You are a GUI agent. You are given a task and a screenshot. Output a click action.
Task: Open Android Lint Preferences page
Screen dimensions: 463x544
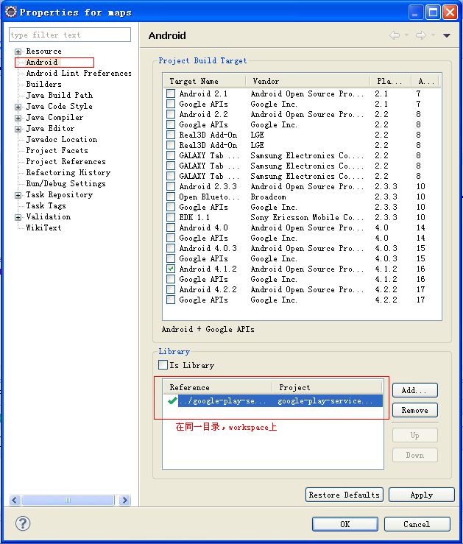pyautogui.click(x=79, y=73)
